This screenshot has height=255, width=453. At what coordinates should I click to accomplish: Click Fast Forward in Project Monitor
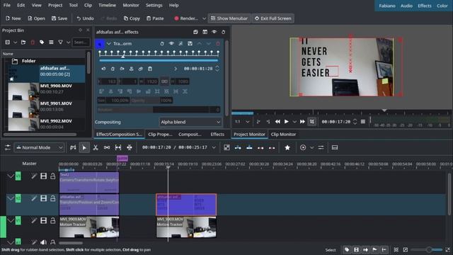pyautogui.click(x=302, y=122)
